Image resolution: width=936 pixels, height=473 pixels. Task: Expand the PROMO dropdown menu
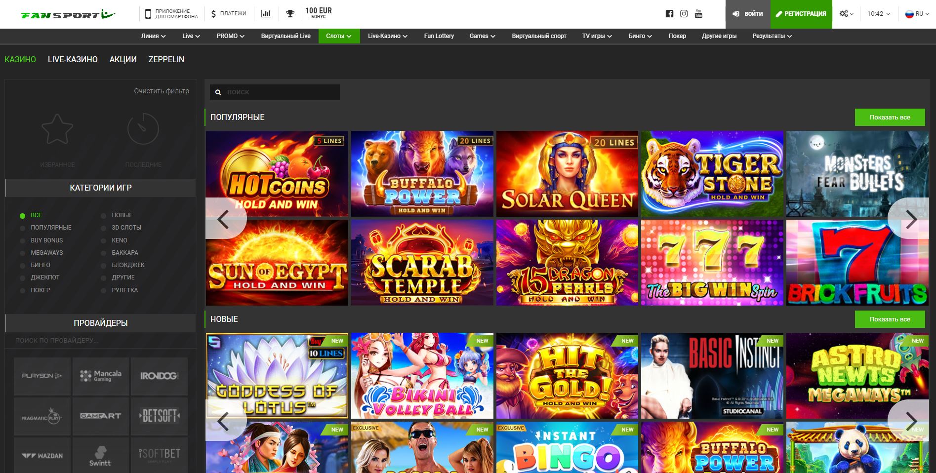[x=231, y=36]
